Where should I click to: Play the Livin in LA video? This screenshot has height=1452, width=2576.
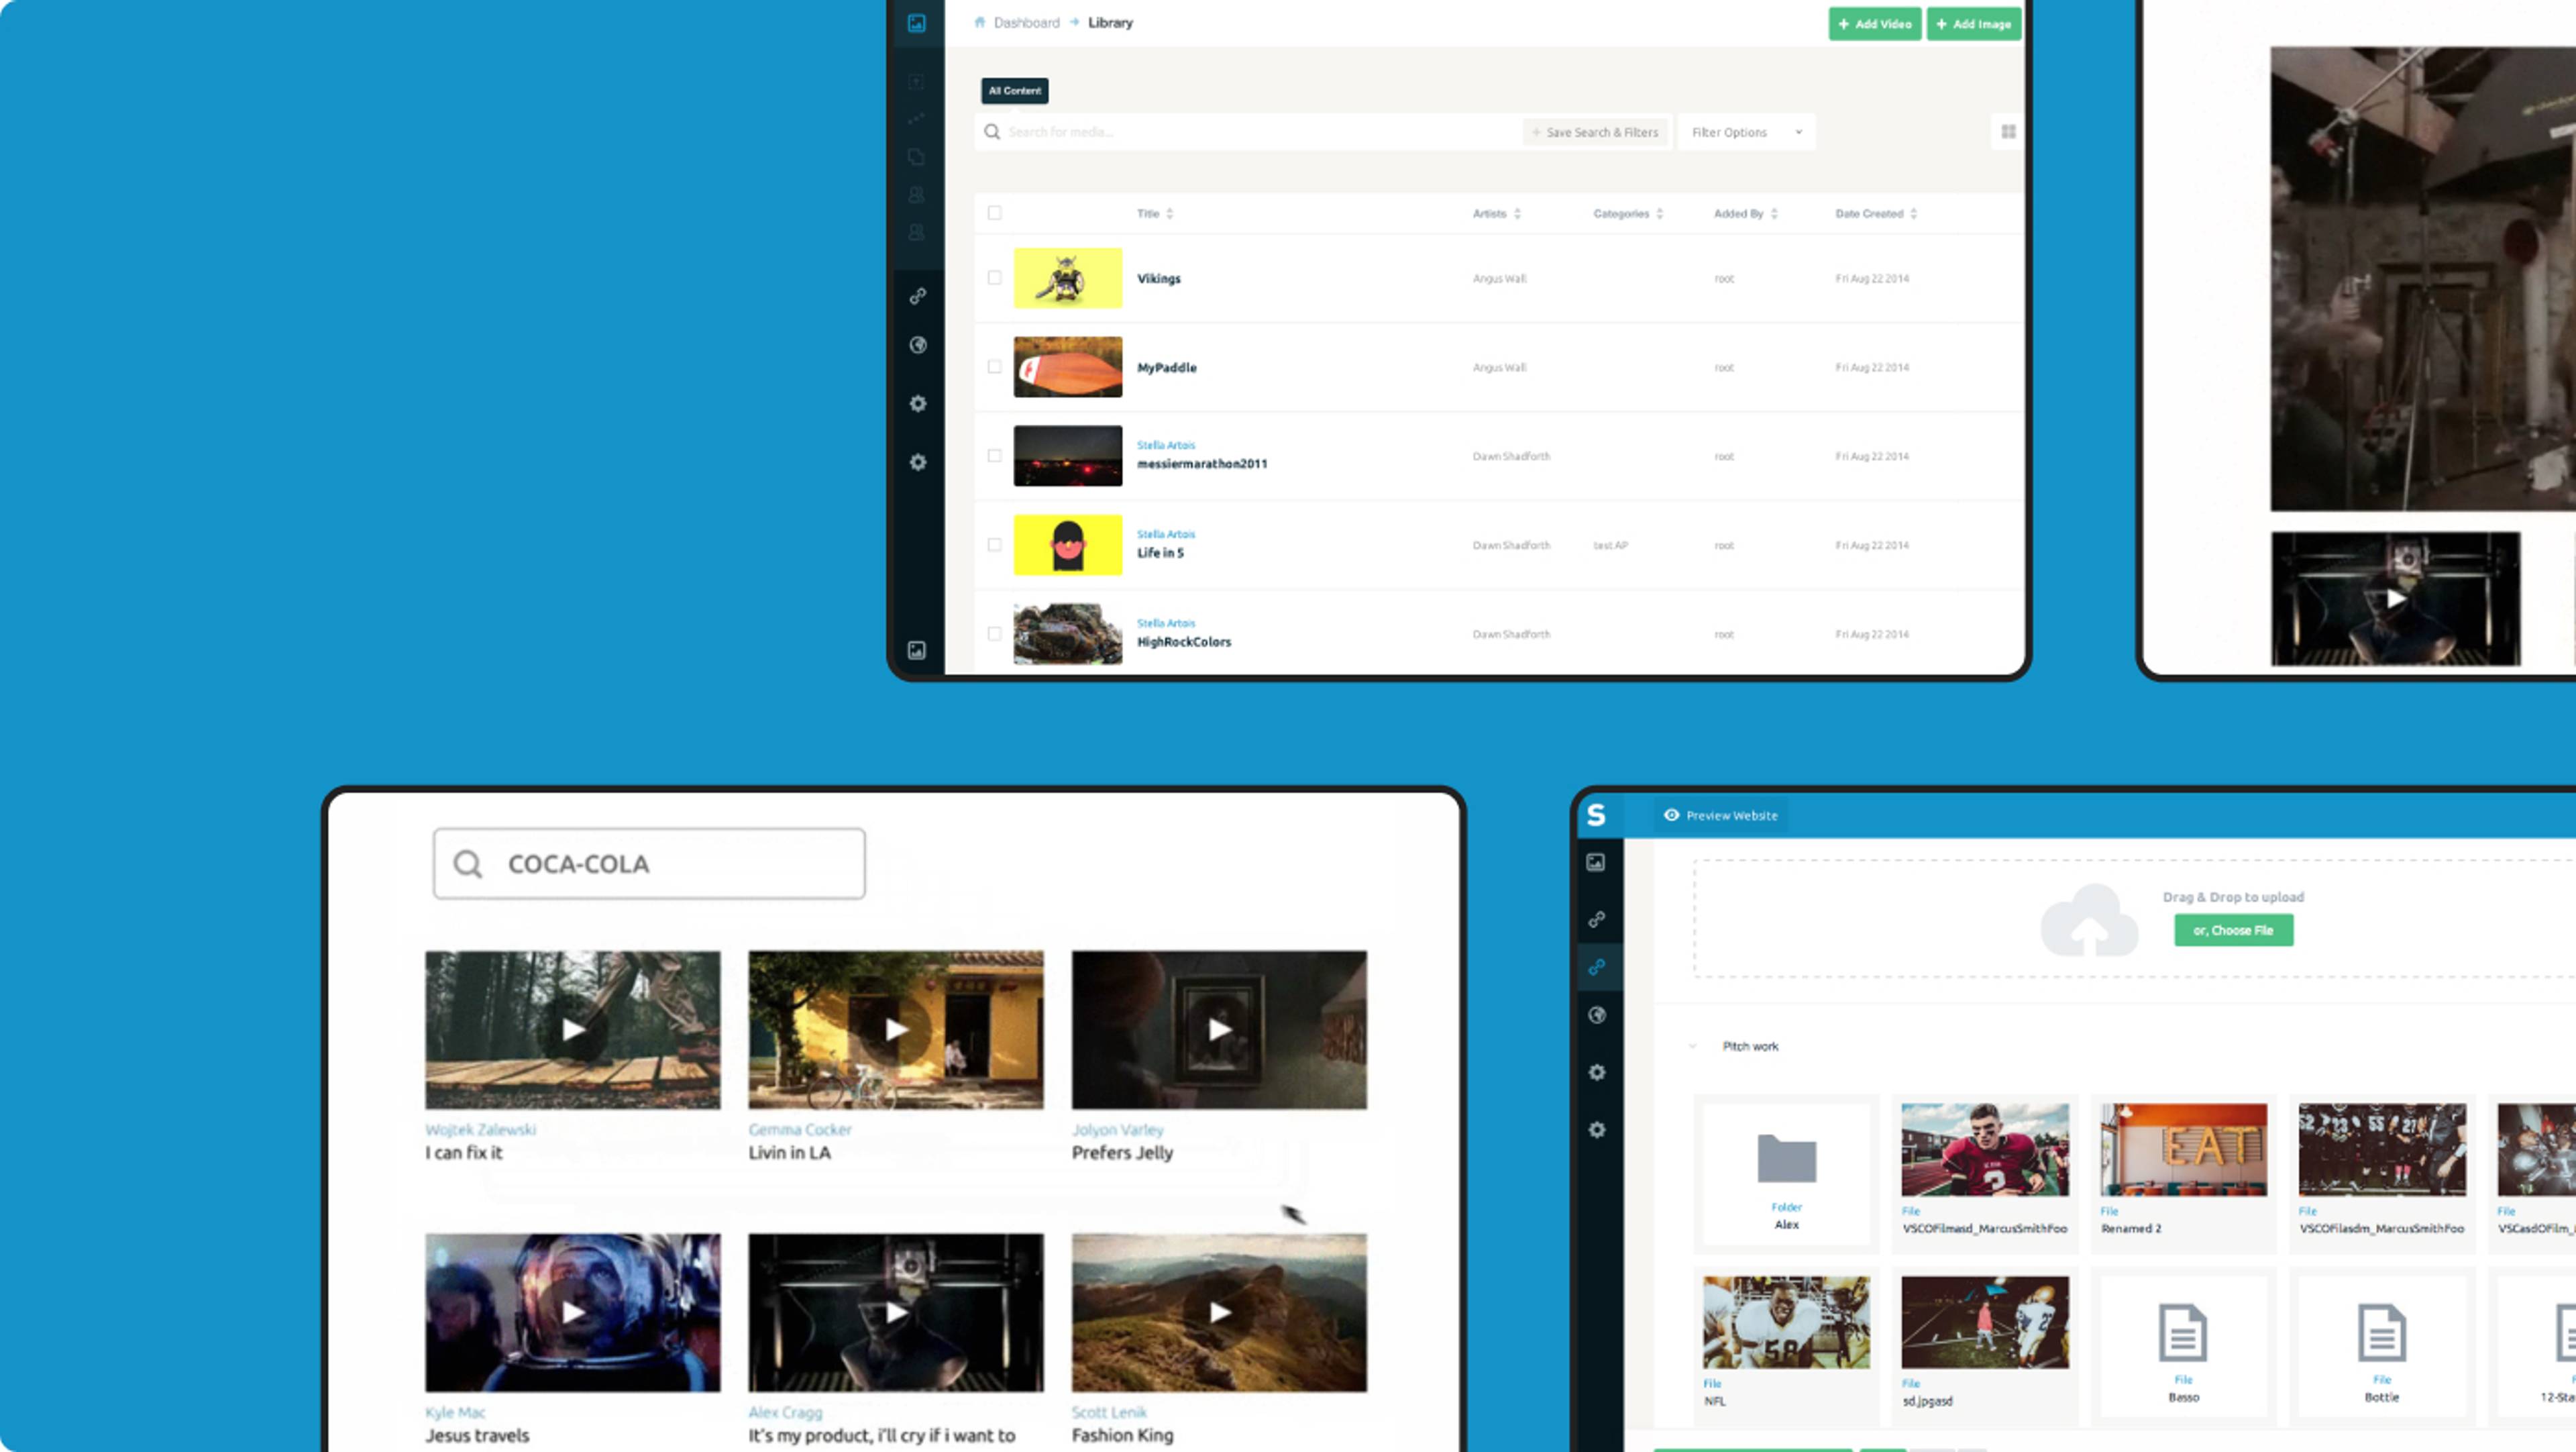coord(895,1030)
